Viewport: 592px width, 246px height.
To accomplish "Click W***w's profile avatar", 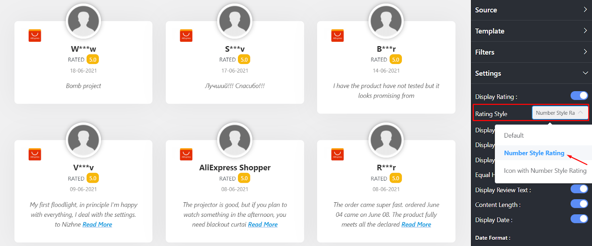I will pos(83,21).
